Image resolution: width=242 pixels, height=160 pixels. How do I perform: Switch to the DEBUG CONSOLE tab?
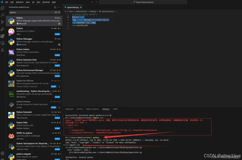click(x=92, y=109)
